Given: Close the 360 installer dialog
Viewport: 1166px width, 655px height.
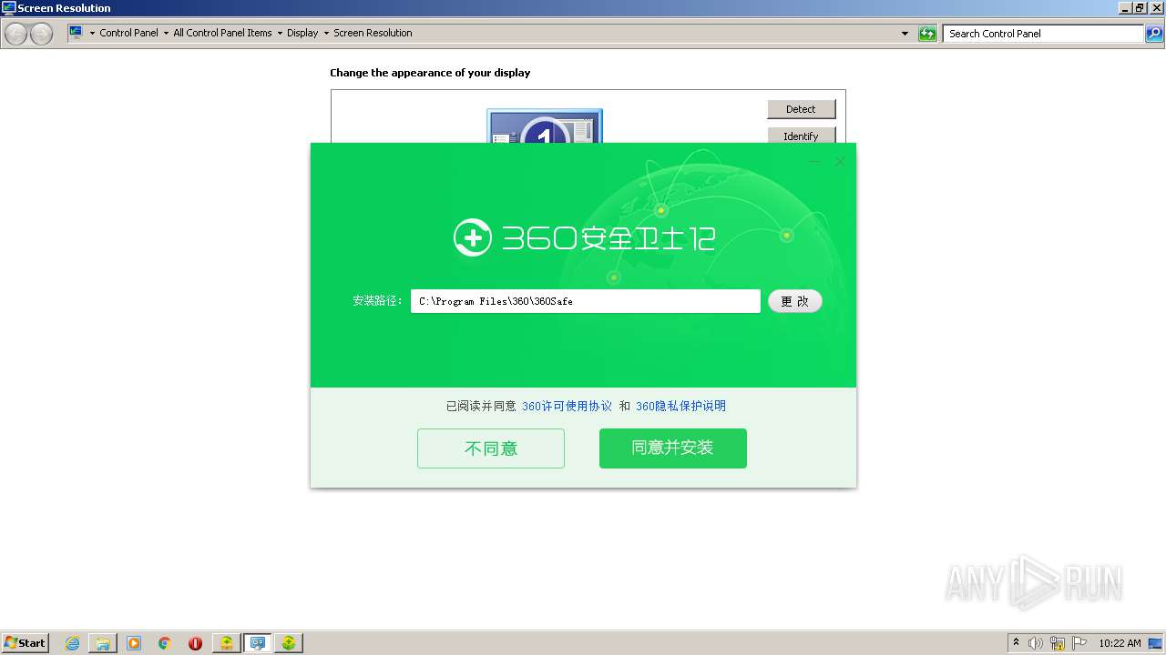Looking at the screenshot, I should (x=840, y=161).
